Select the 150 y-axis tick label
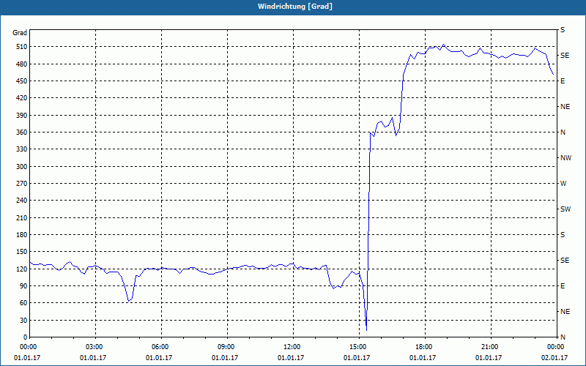The height and width of the screenshot is (366, 586). click(x=22, y=251)
